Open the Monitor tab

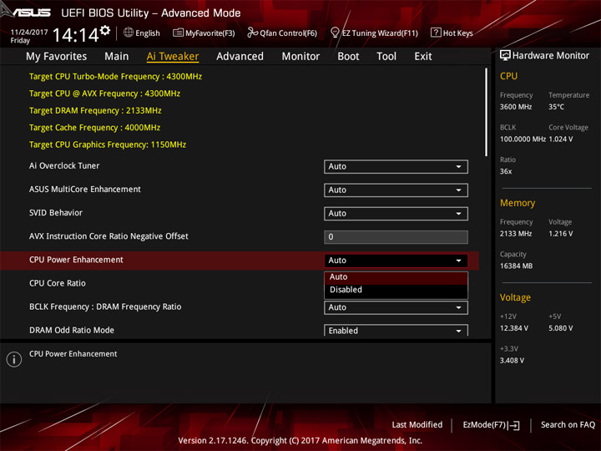[x=300, y=57]
